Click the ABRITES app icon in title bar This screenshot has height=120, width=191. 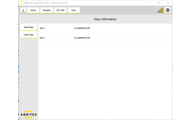point(22,3)
